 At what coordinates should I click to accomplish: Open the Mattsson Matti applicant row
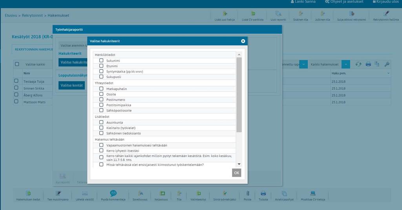tap(35, 102)
